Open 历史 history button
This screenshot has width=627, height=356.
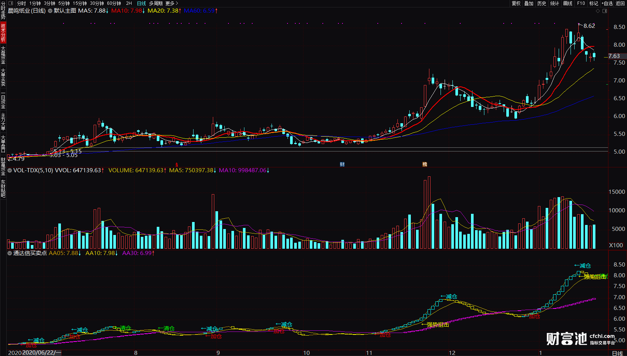coord(542,3)
